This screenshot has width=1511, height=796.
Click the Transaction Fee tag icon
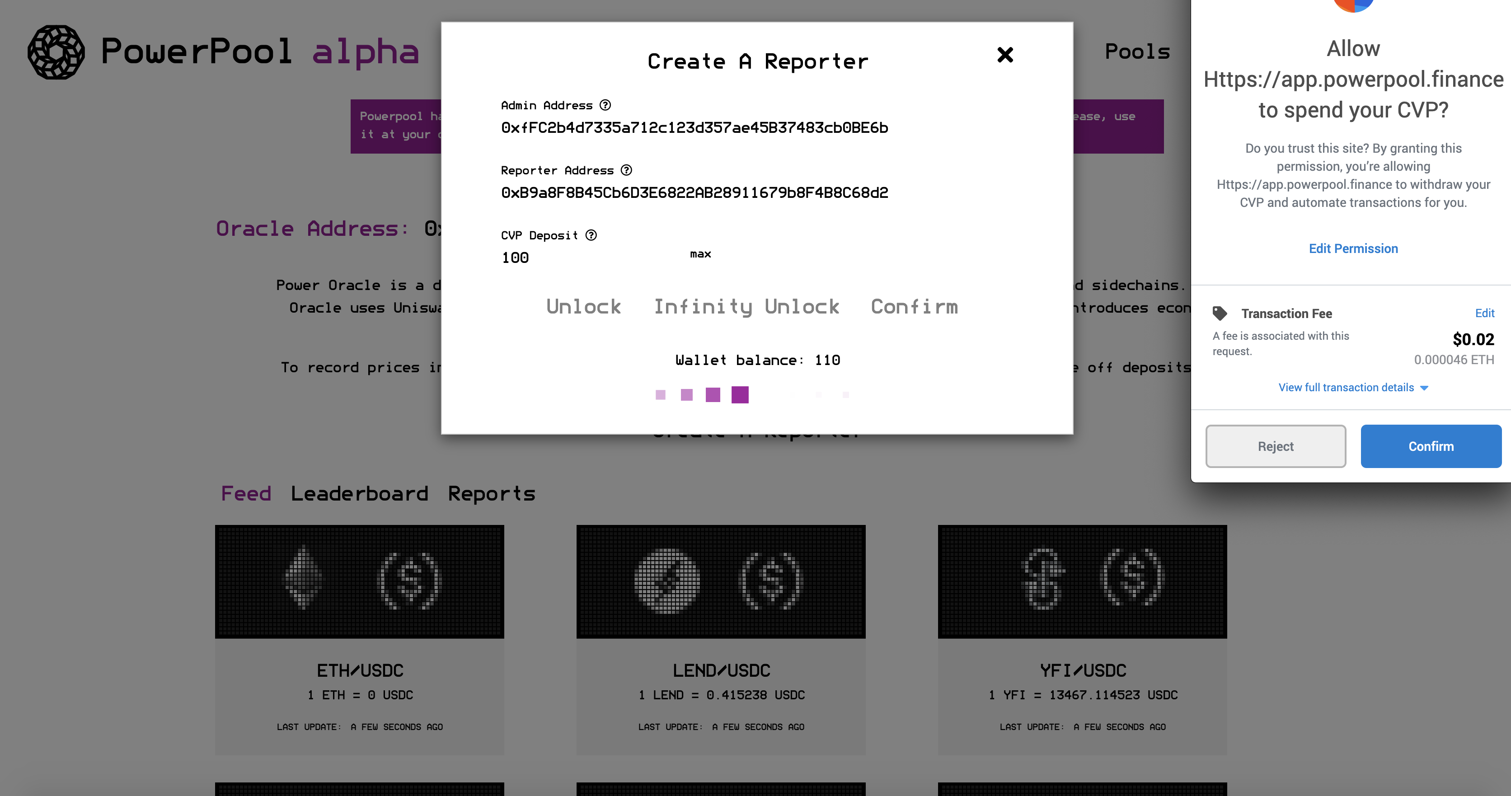click(1220, 313)
